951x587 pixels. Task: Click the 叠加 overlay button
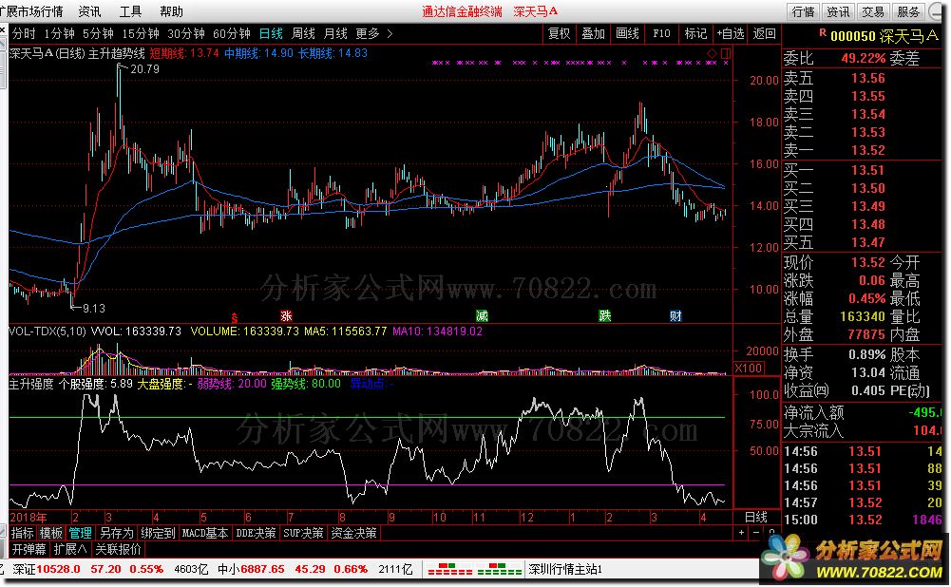pyautogui.click(x=593, y=34)
